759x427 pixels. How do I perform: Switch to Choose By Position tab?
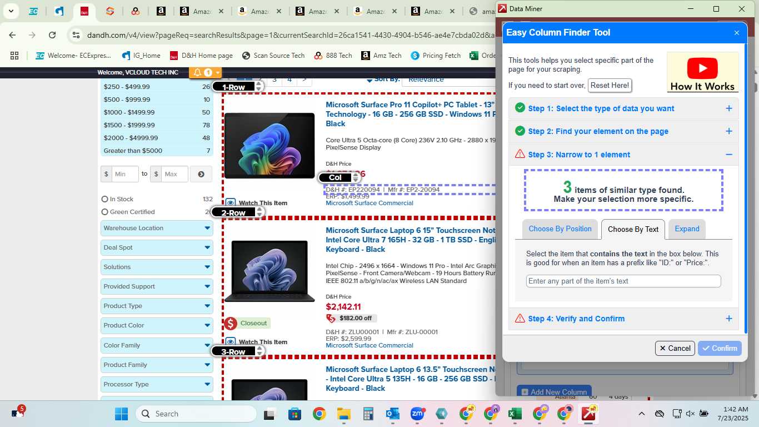pos(560,229)
